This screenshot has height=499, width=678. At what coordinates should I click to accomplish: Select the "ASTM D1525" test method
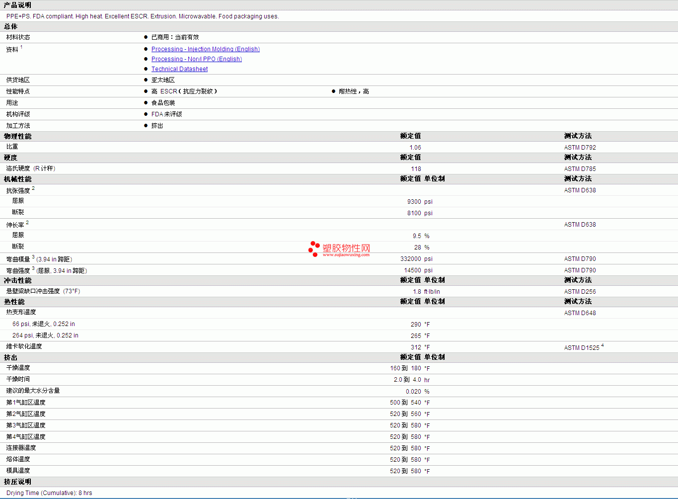582,348
